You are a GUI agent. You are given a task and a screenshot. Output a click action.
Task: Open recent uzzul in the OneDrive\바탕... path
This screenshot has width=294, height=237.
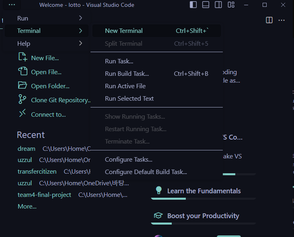coord(25,183)
